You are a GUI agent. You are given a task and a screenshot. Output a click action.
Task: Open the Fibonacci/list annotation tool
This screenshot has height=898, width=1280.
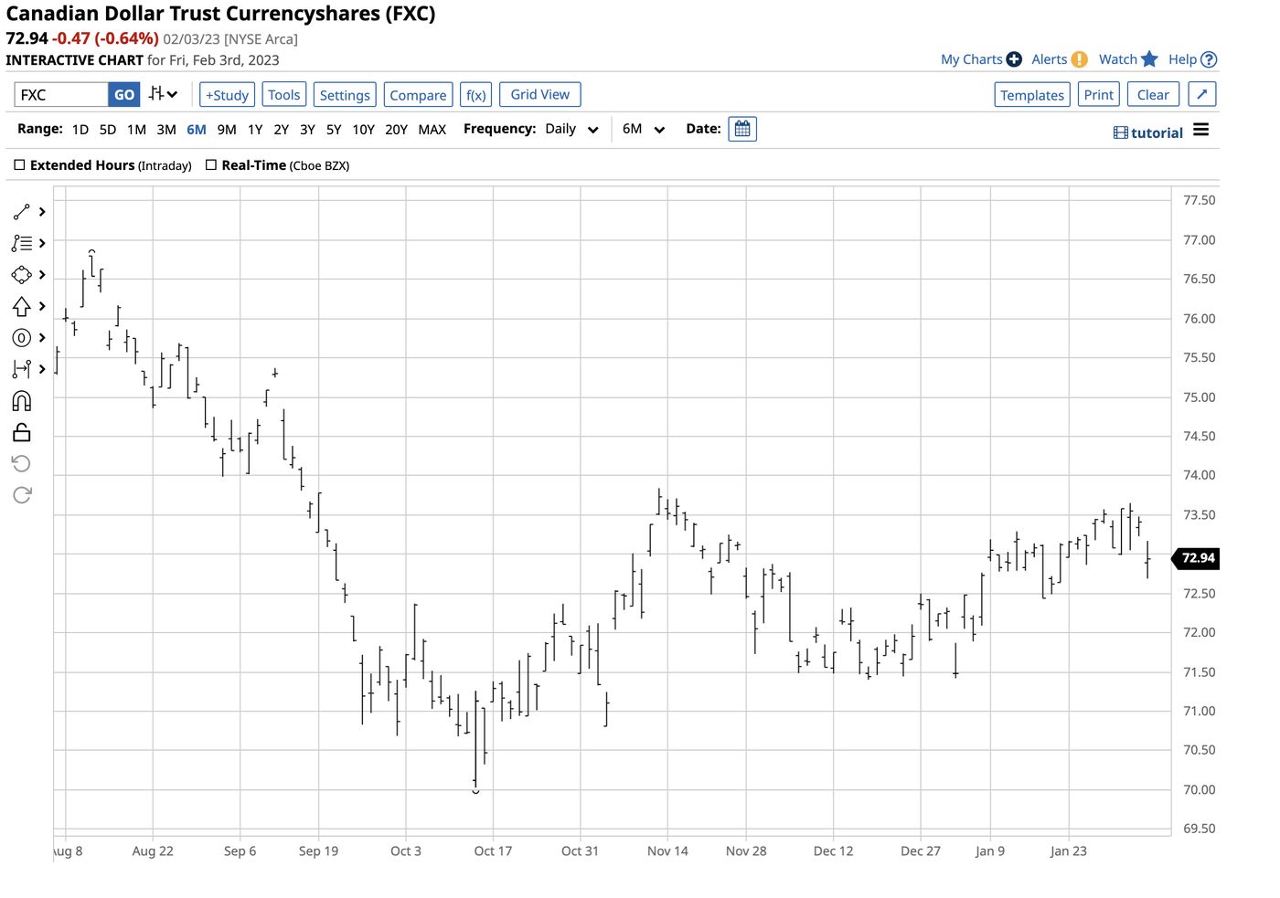point(22,243)
